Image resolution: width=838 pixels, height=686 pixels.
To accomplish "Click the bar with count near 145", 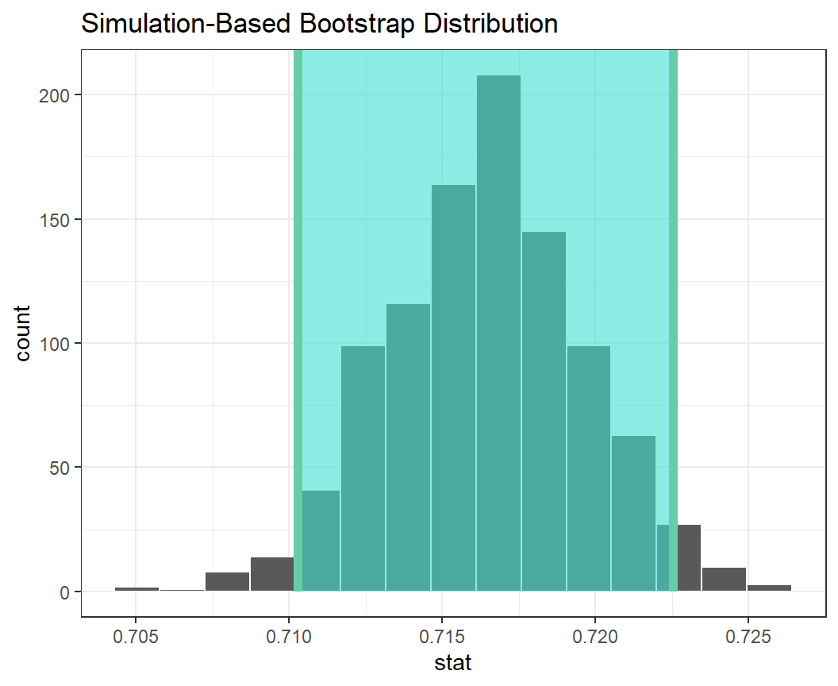I will pyautogui.click(x=544, y=411).
